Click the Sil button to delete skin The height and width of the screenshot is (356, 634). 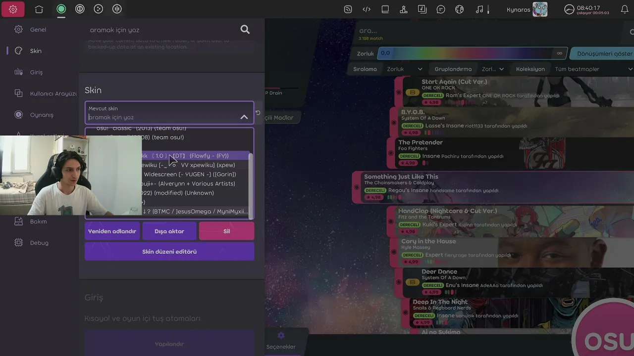point(226,231)
